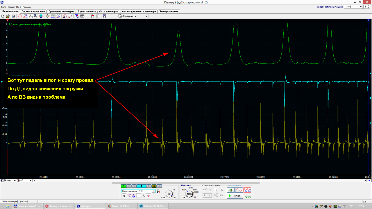
Task: Open the Порядок работы цилиндров 1-3-4-2 dropdown
Action: point(353,6)
